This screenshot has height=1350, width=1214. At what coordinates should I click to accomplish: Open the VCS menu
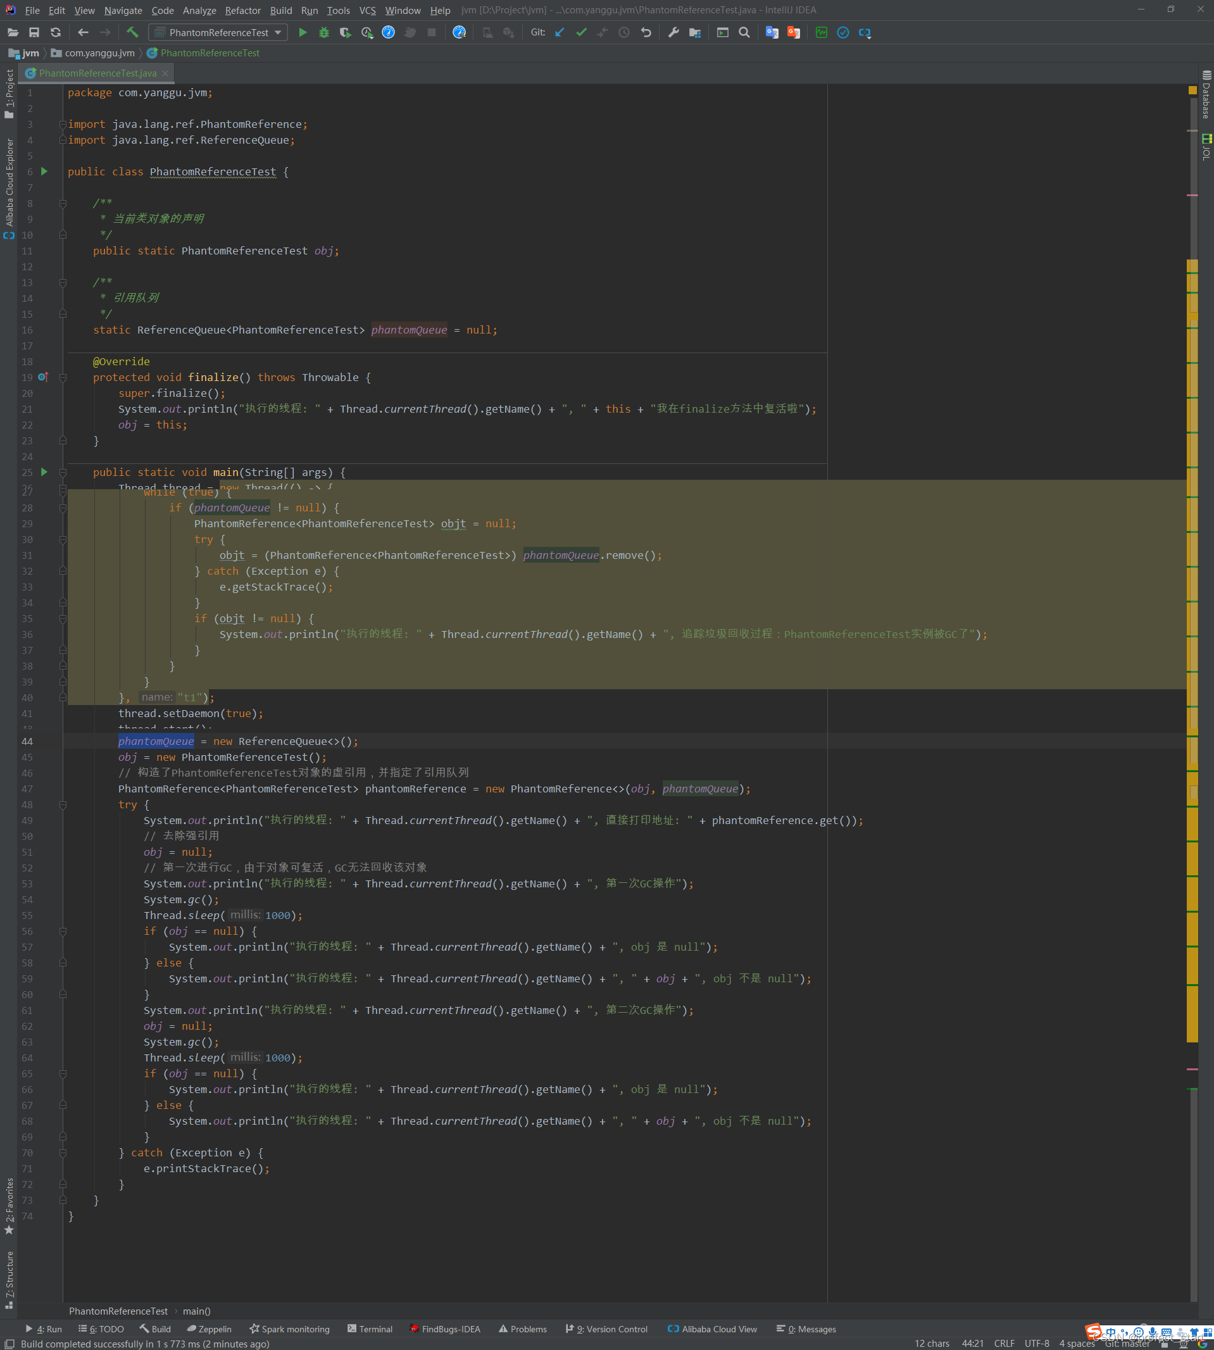(368, 10)
